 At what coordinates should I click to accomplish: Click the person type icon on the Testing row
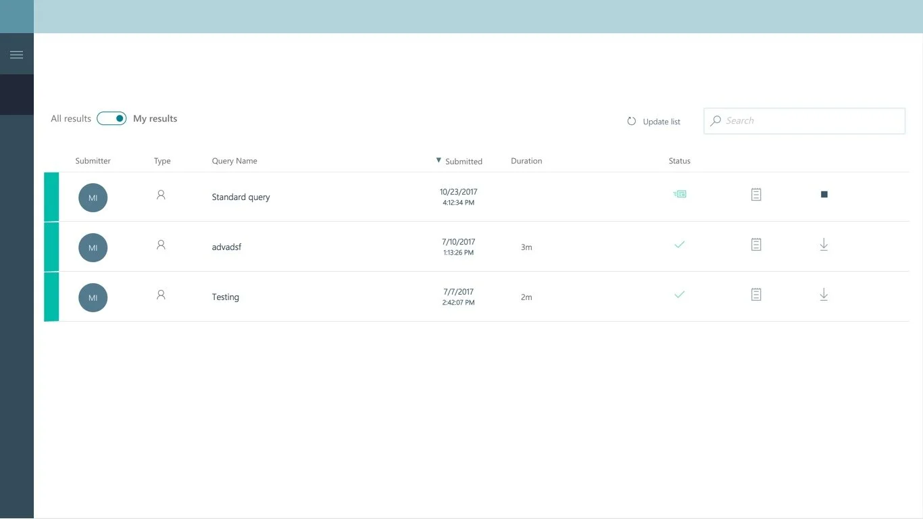(160, 295)
